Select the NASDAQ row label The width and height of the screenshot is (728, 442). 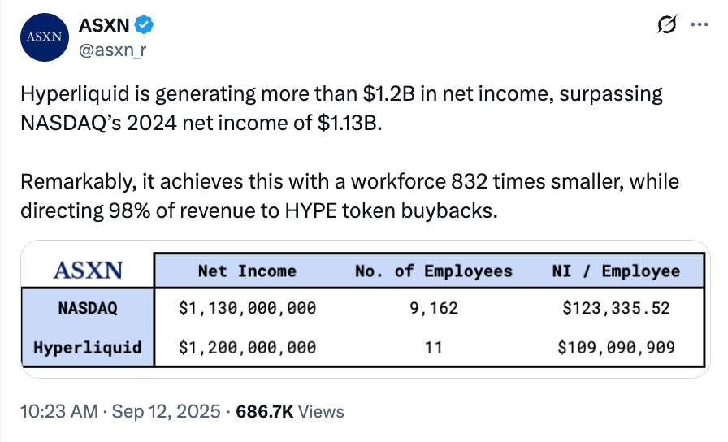[x=88, y=309]
